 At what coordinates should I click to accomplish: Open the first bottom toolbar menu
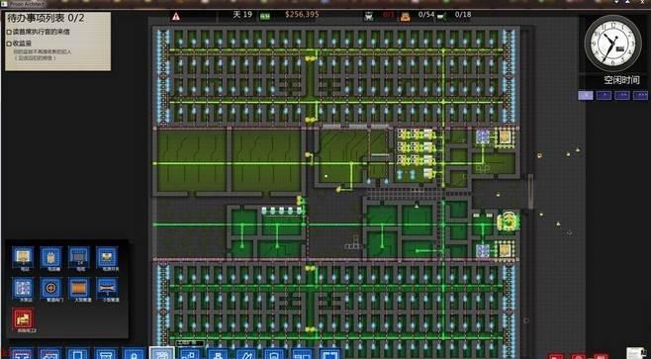click(22, 354)
